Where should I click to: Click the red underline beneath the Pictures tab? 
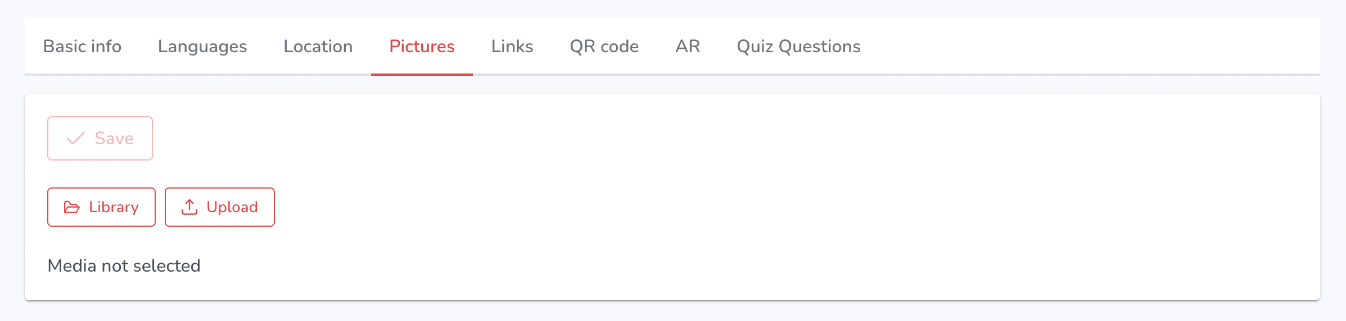[x=422, y=74]
